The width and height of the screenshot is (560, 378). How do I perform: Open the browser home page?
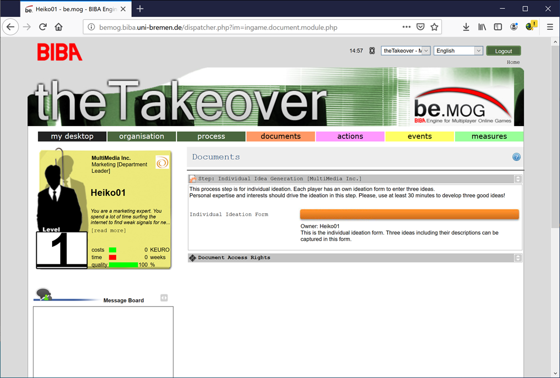pyautogui.click(x=58, y=27)
